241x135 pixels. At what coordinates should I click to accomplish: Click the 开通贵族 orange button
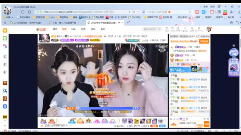click(x=204, y=41)
